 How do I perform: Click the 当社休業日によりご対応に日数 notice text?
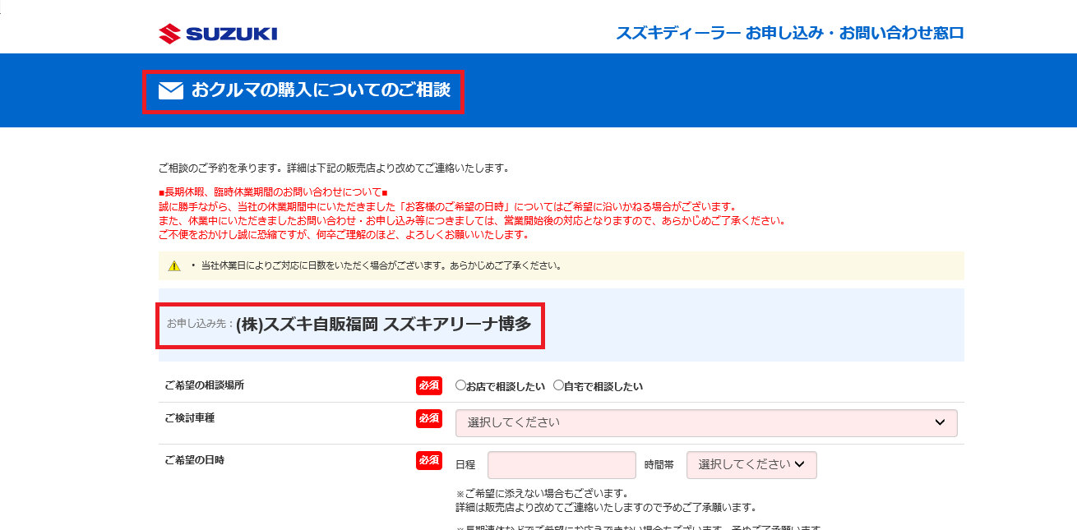coord(381,266)
